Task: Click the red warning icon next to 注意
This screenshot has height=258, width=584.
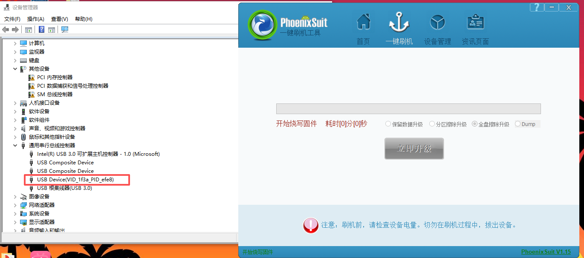Action: coord(310,226)
